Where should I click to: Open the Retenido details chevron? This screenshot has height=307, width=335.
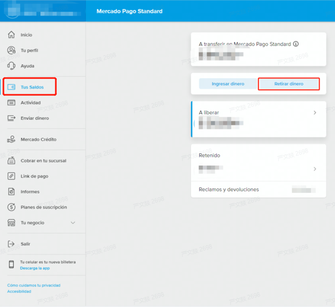click(x=315, y=169)
